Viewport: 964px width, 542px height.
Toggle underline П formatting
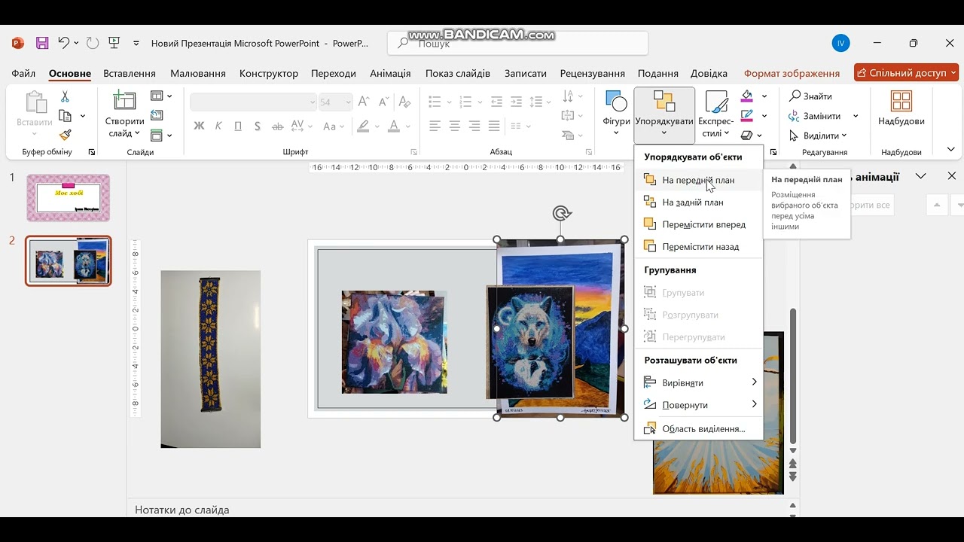click(x=238, y=126)
